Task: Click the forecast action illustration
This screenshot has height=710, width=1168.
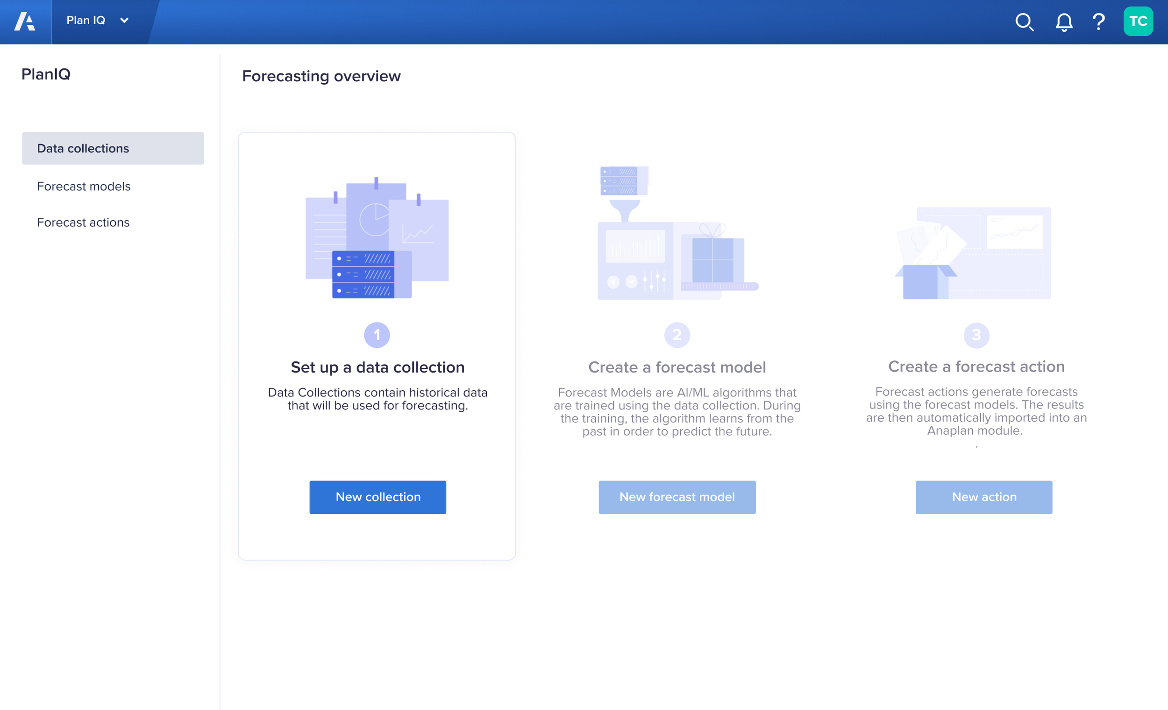Action: 974,253
